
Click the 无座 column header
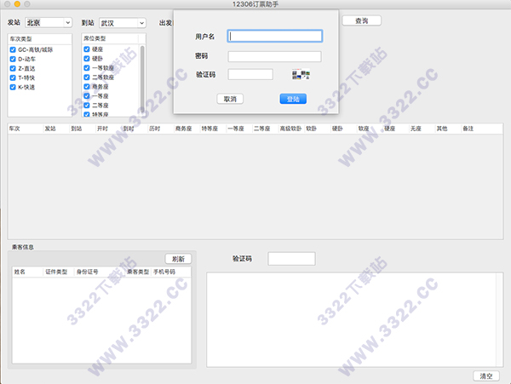coord(422,129)
